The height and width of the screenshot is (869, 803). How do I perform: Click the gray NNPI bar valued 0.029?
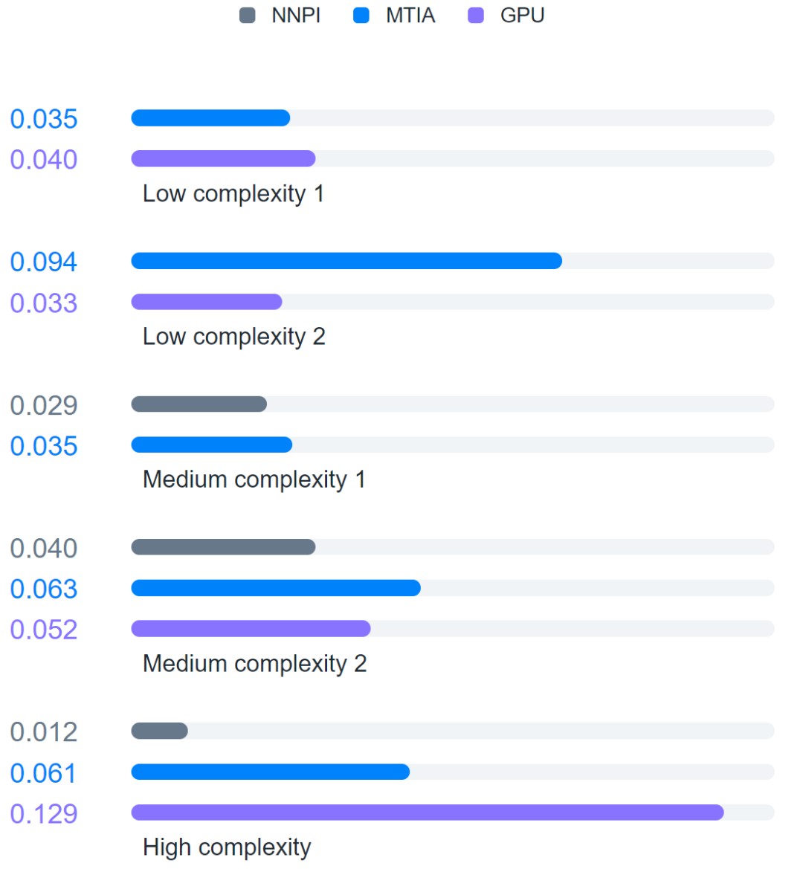tap(199, 404)
